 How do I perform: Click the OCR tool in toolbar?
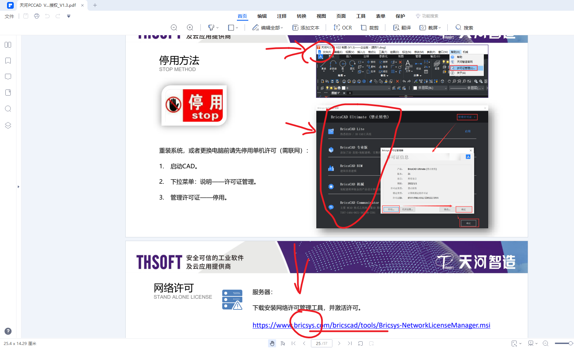343,27
